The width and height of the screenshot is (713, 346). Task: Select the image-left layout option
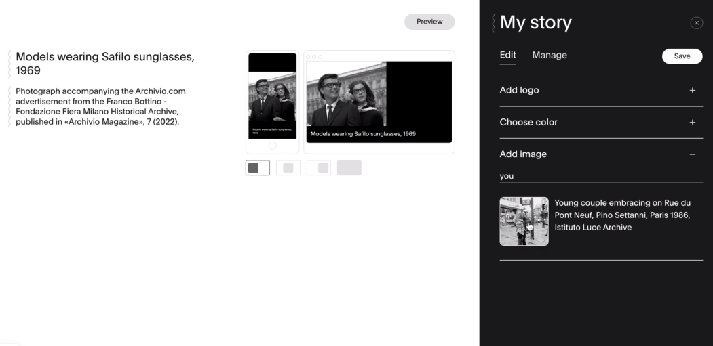click(x=257, y=167)
